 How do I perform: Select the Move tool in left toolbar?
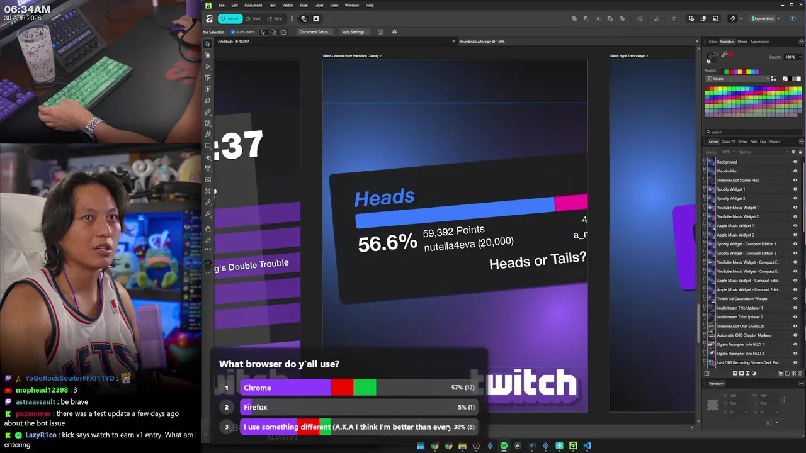click(208, 43)
